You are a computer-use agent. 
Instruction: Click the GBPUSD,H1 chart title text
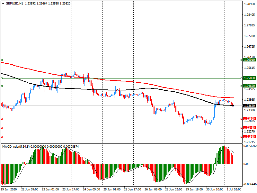[14, 4]
